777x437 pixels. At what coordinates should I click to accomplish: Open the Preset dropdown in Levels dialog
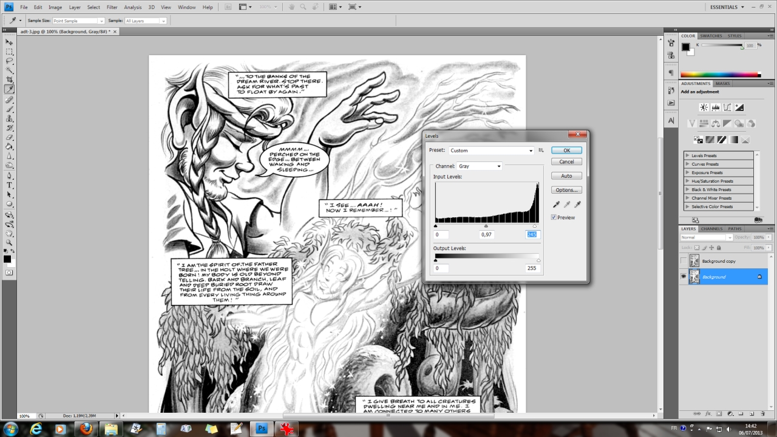coord(491,151)
